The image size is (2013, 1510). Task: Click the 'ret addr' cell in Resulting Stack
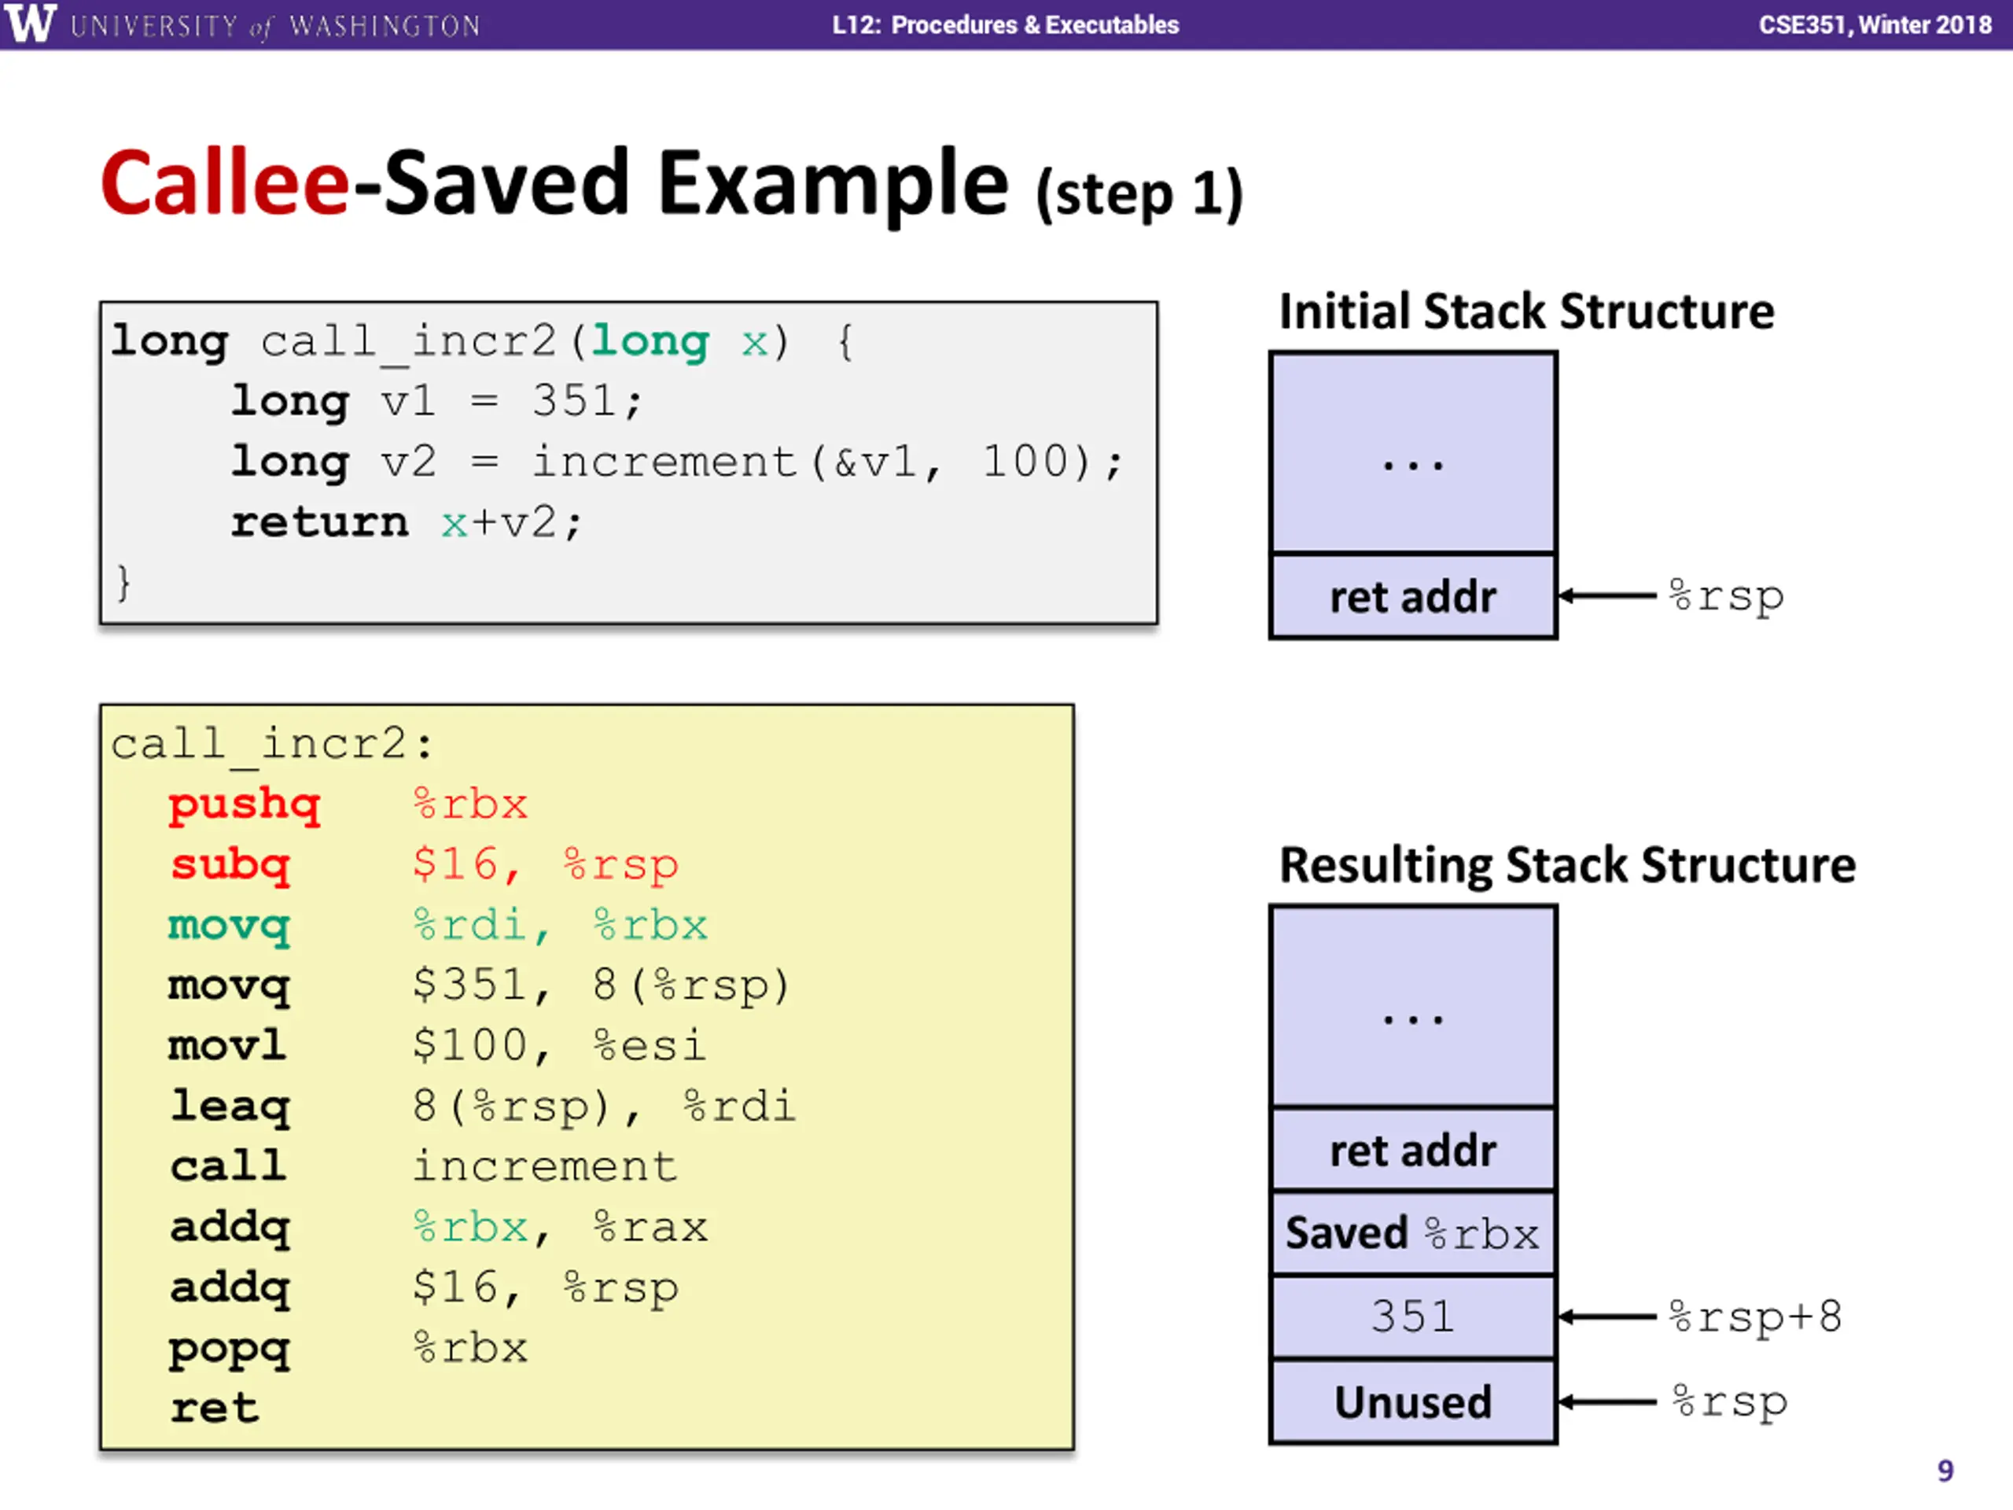tap(1413, 1151)
